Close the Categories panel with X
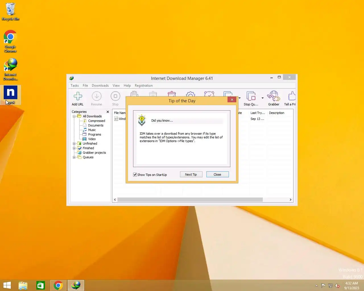Screen dimensions: 364x291 point(108,112)
